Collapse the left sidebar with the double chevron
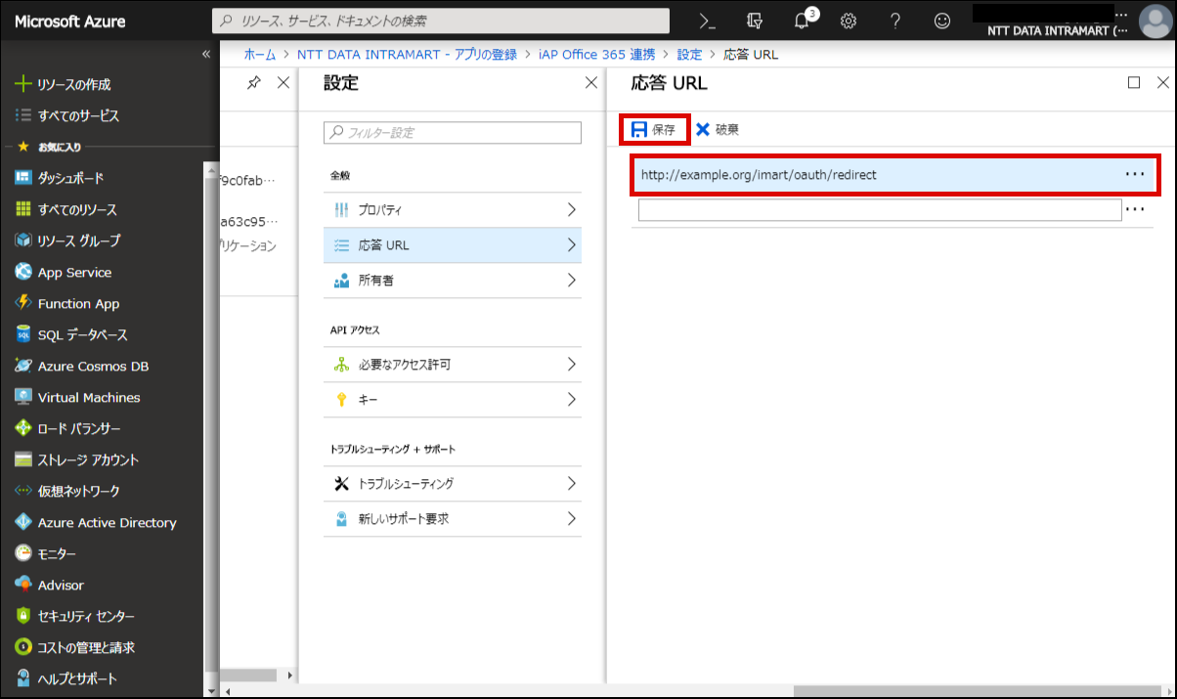 point(205,54)
